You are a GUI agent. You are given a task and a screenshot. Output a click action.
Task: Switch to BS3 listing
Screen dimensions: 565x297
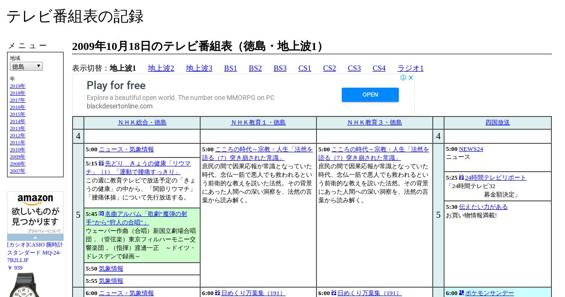[x=280, y=68]
